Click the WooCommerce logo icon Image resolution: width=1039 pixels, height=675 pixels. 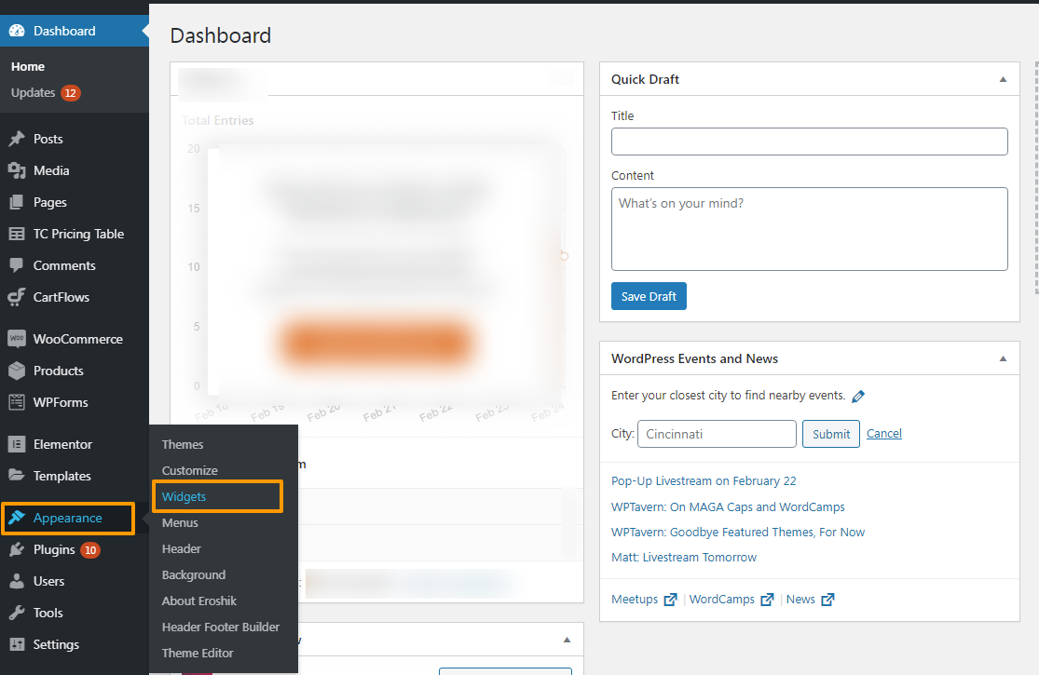click(x=17, y=339)
